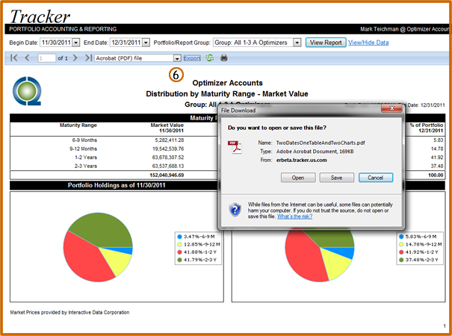Click market value 5,282,411.28
452x336 pixels.
click(170, 140)
